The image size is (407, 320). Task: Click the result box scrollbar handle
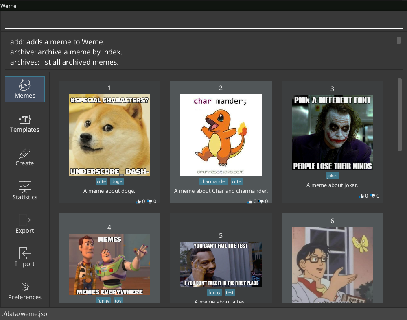click(x=399, y=40)
